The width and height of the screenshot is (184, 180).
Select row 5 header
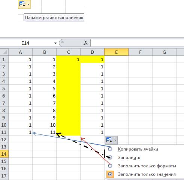pyautogui.click(x=4, y=89)
